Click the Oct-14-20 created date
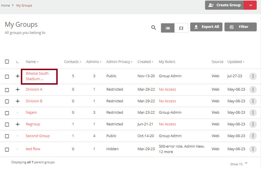Image resolution: width=261 pixels, height=169 pixels. tap(146, 136)
